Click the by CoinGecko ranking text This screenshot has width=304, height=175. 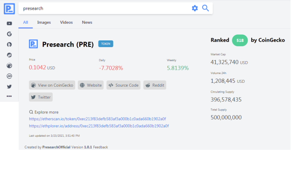268,40
